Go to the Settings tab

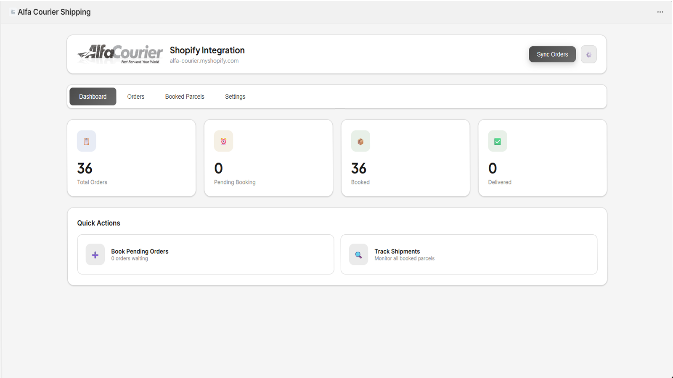[235, 97]
